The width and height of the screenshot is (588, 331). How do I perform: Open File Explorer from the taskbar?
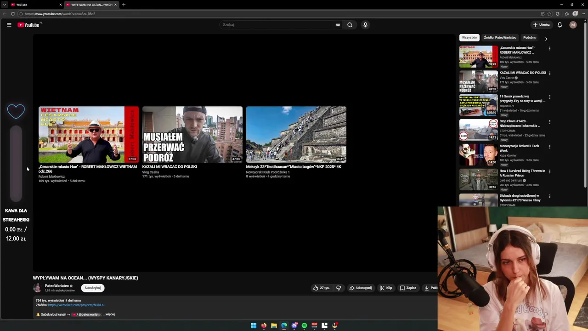pos(274,325)
